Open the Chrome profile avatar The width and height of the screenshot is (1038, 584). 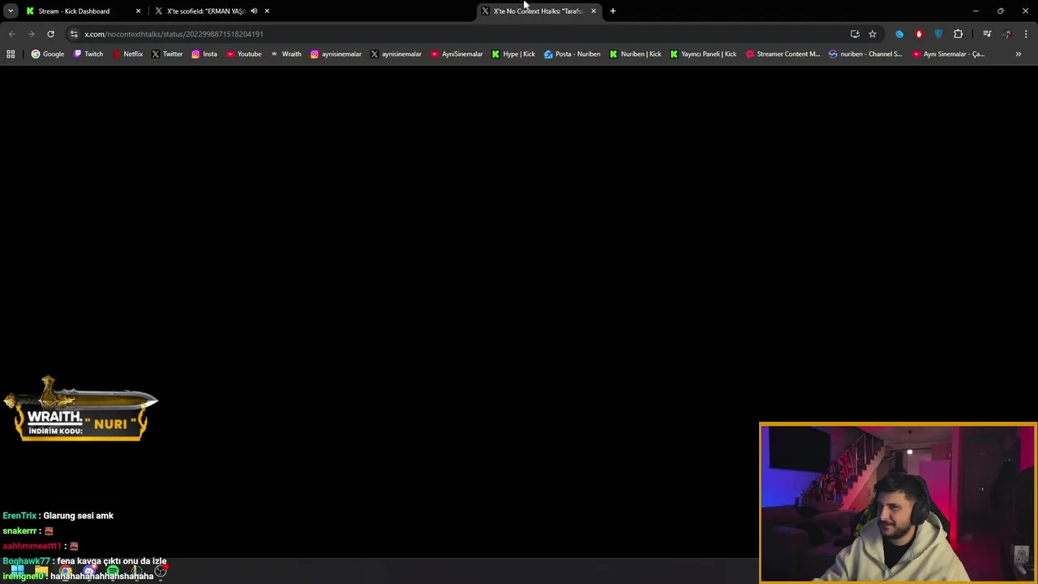tap(1007, 34)
